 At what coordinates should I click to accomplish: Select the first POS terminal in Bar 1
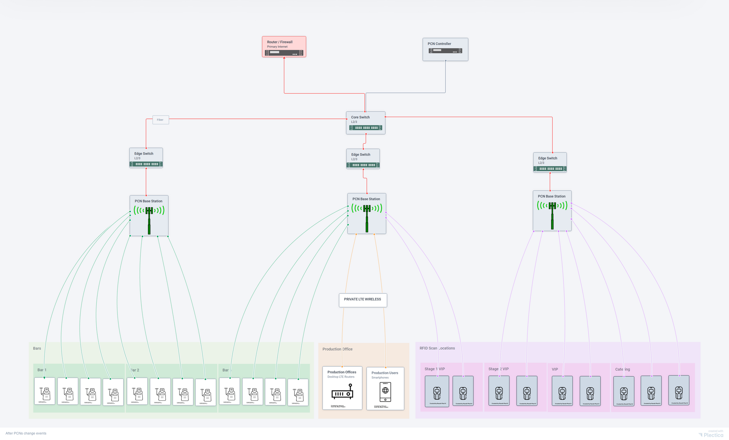pyautogui.click(x=45, y=391)
